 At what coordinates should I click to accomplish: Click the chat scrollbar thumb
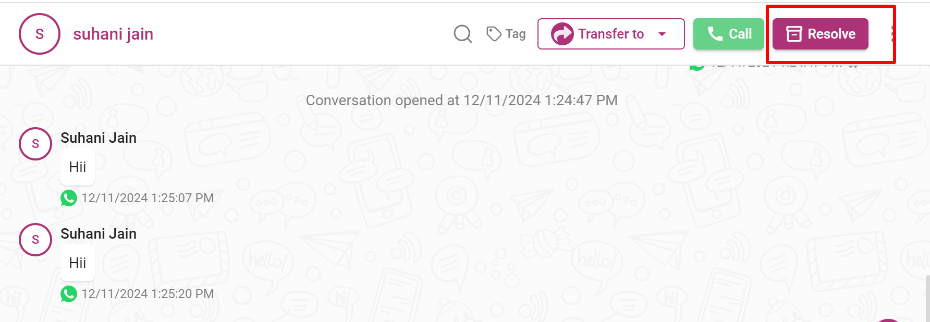[x=927, y=299]
